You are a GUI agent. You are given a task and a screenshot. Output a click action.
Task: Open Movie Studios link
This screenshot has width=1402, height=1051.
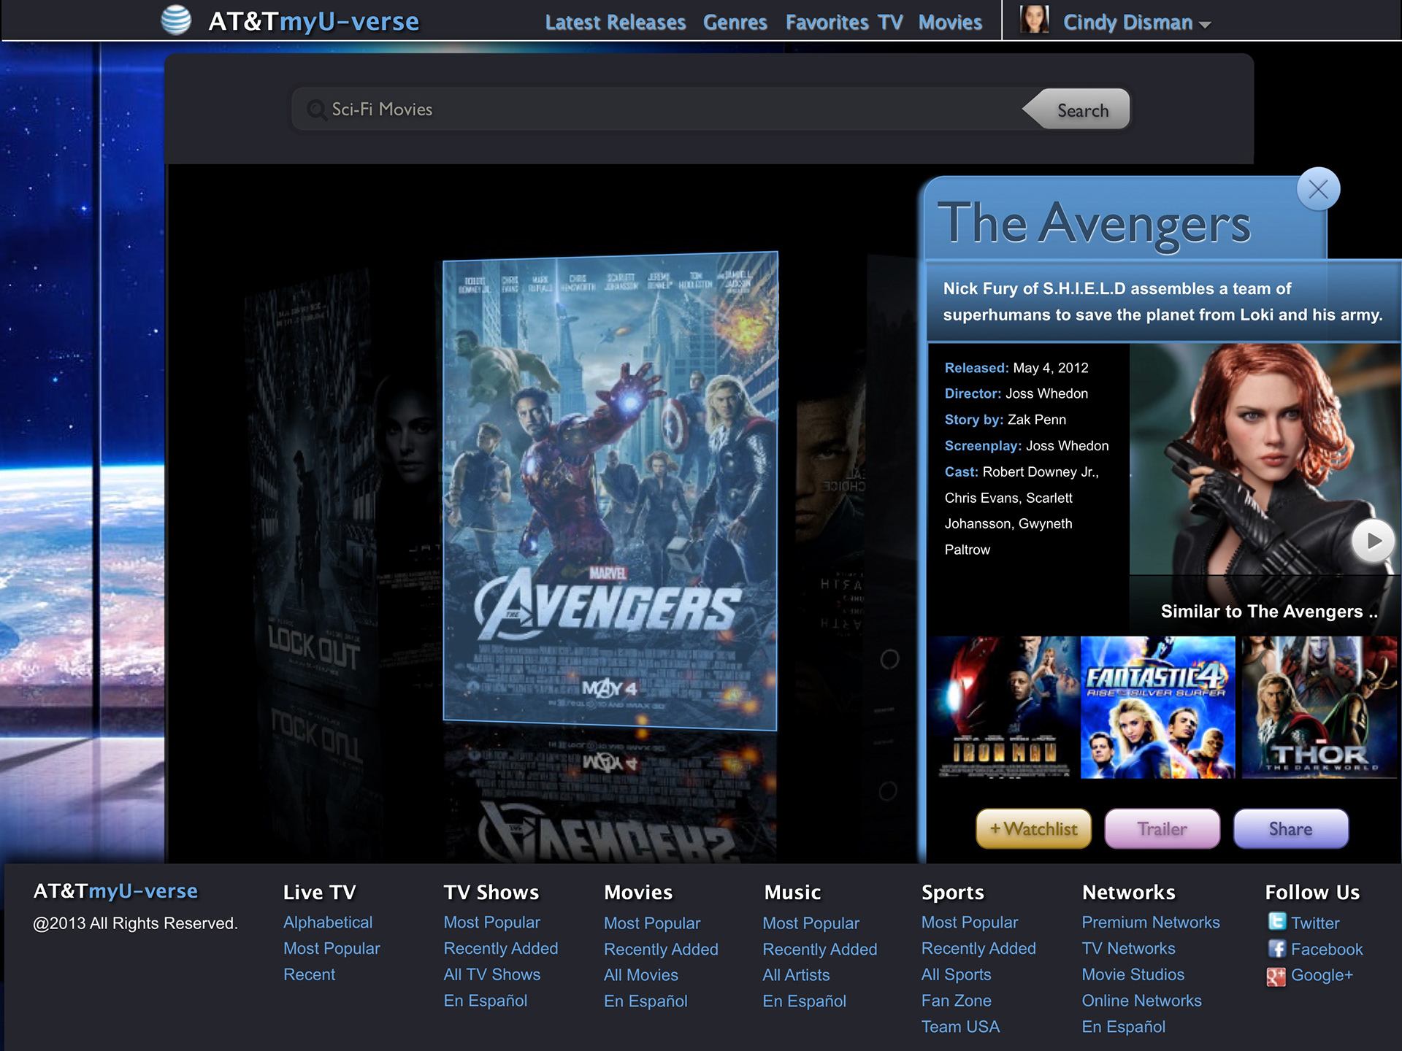click(1133, 974)
